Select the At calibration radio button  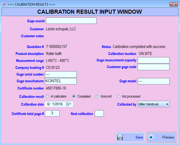point(47,96)
